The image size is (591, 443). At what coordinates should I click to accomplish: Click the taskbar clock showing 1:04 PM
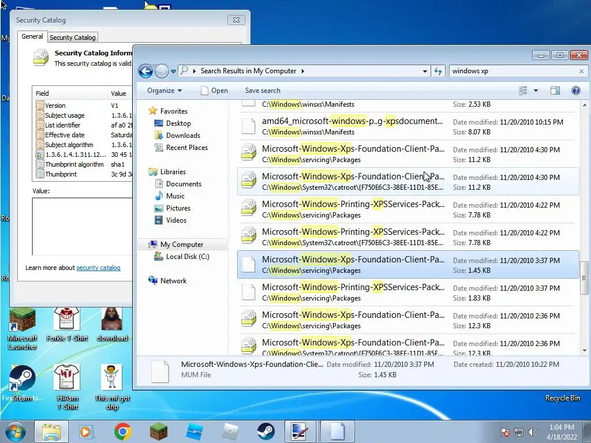coord(562,431)
